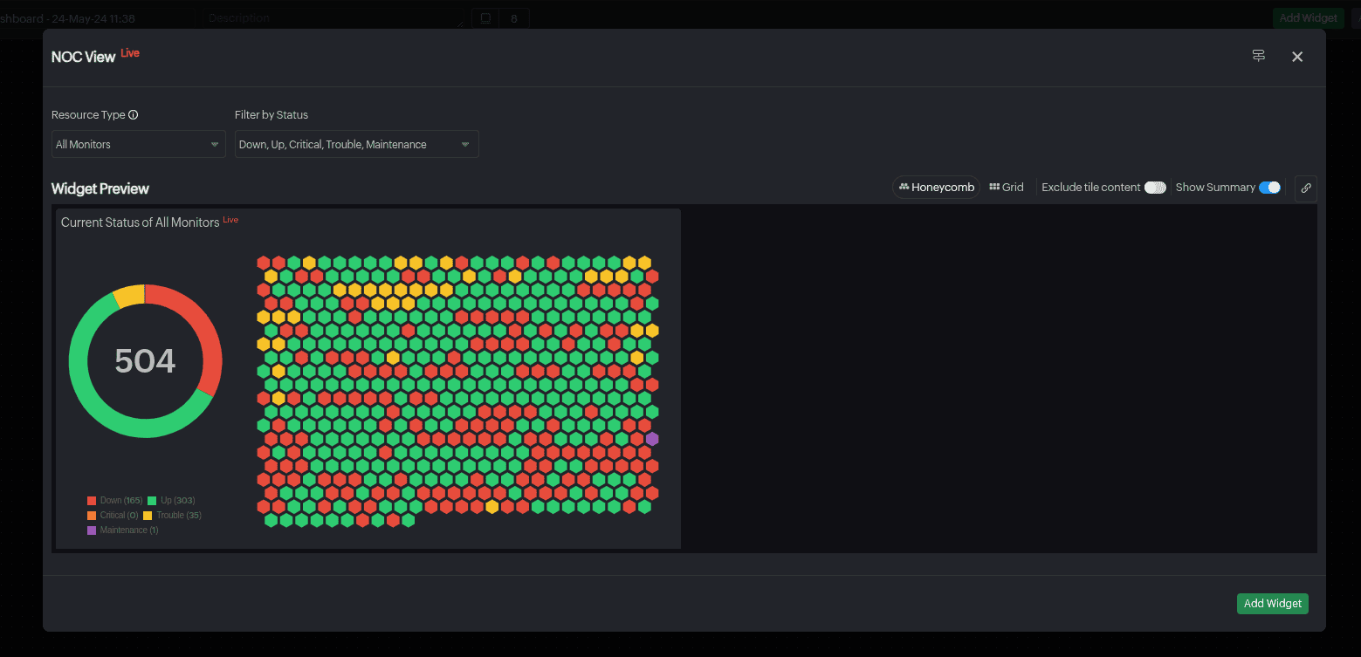Image resolution: width=1361 pixels, height=657 pixels.
Task: Switch to the Grid view
Action: 1006,188
